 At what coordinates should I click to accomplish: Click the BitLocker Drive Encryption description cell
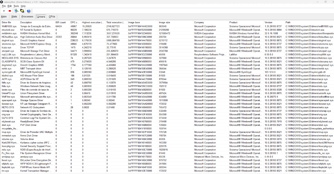[x=36, y=160]
